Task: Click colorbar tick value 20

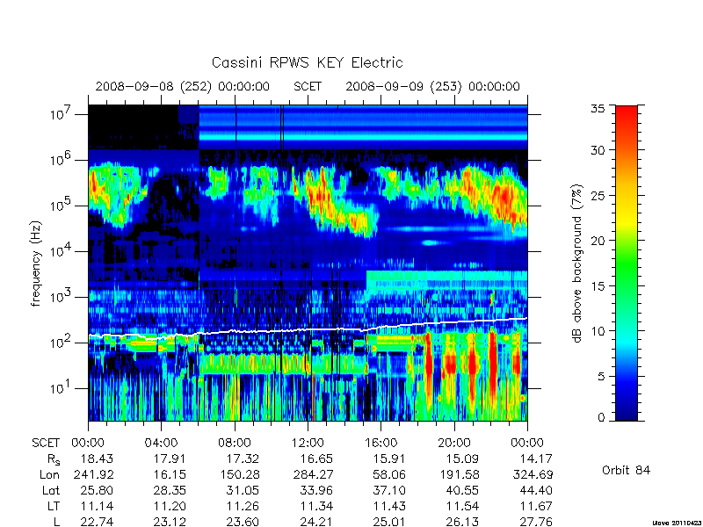Action: (598, 241)
